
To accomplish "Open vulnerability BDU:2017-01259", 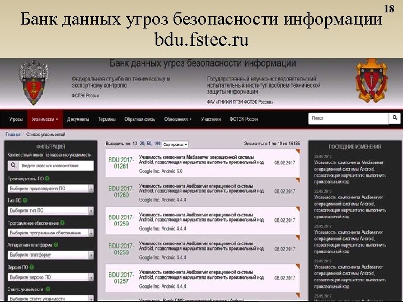I will coord(121,220).
